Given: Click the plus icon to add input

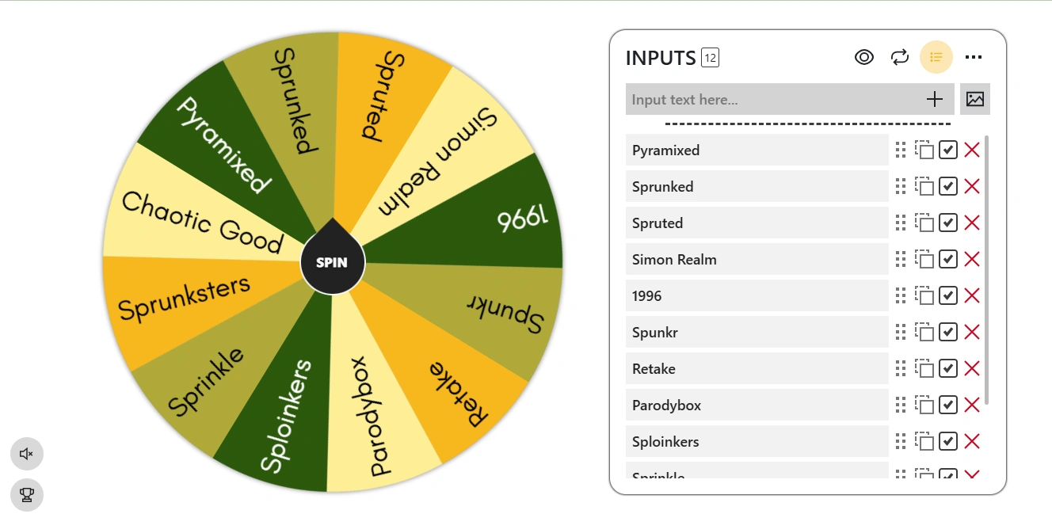Looking at the screenshot, I should [935, 99].
